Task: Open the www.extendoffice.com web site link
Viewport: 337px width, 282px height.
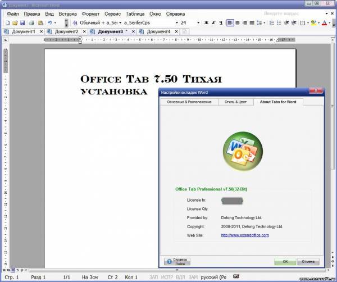Action: pos(245,235)
